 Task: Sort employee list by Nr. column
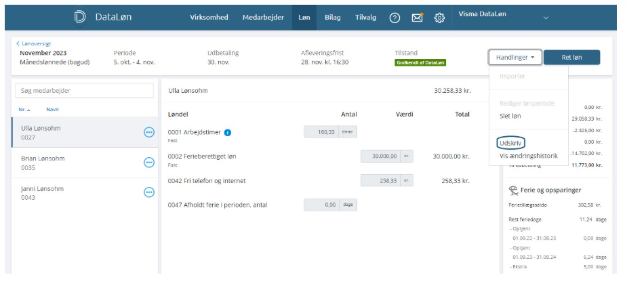pos(24,109)
